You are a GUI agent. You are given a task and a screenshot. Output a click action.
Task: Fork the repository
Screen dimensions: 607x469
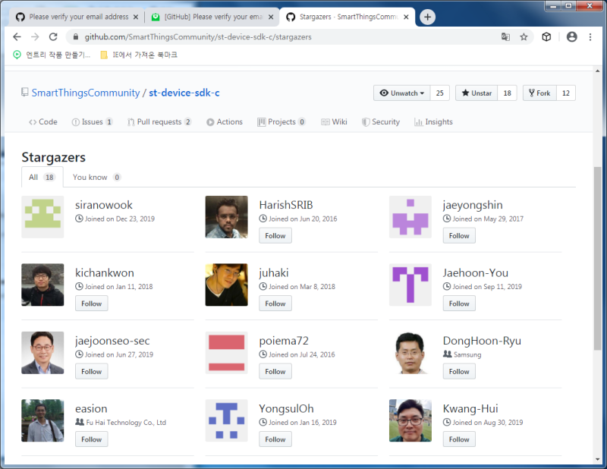point(539,93)
